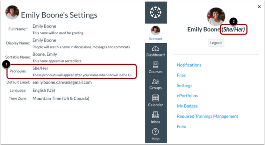Open the Inbox icon
The height and width of the screenshot is (145, 265).
156,115
